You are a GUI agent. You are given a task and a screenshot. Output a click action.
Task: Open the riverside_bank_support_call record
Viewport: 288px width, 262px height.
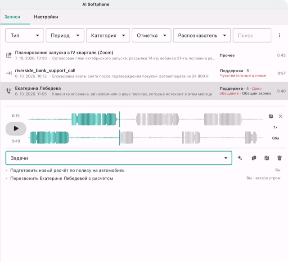pyautogui.click(x=144, y=73)
